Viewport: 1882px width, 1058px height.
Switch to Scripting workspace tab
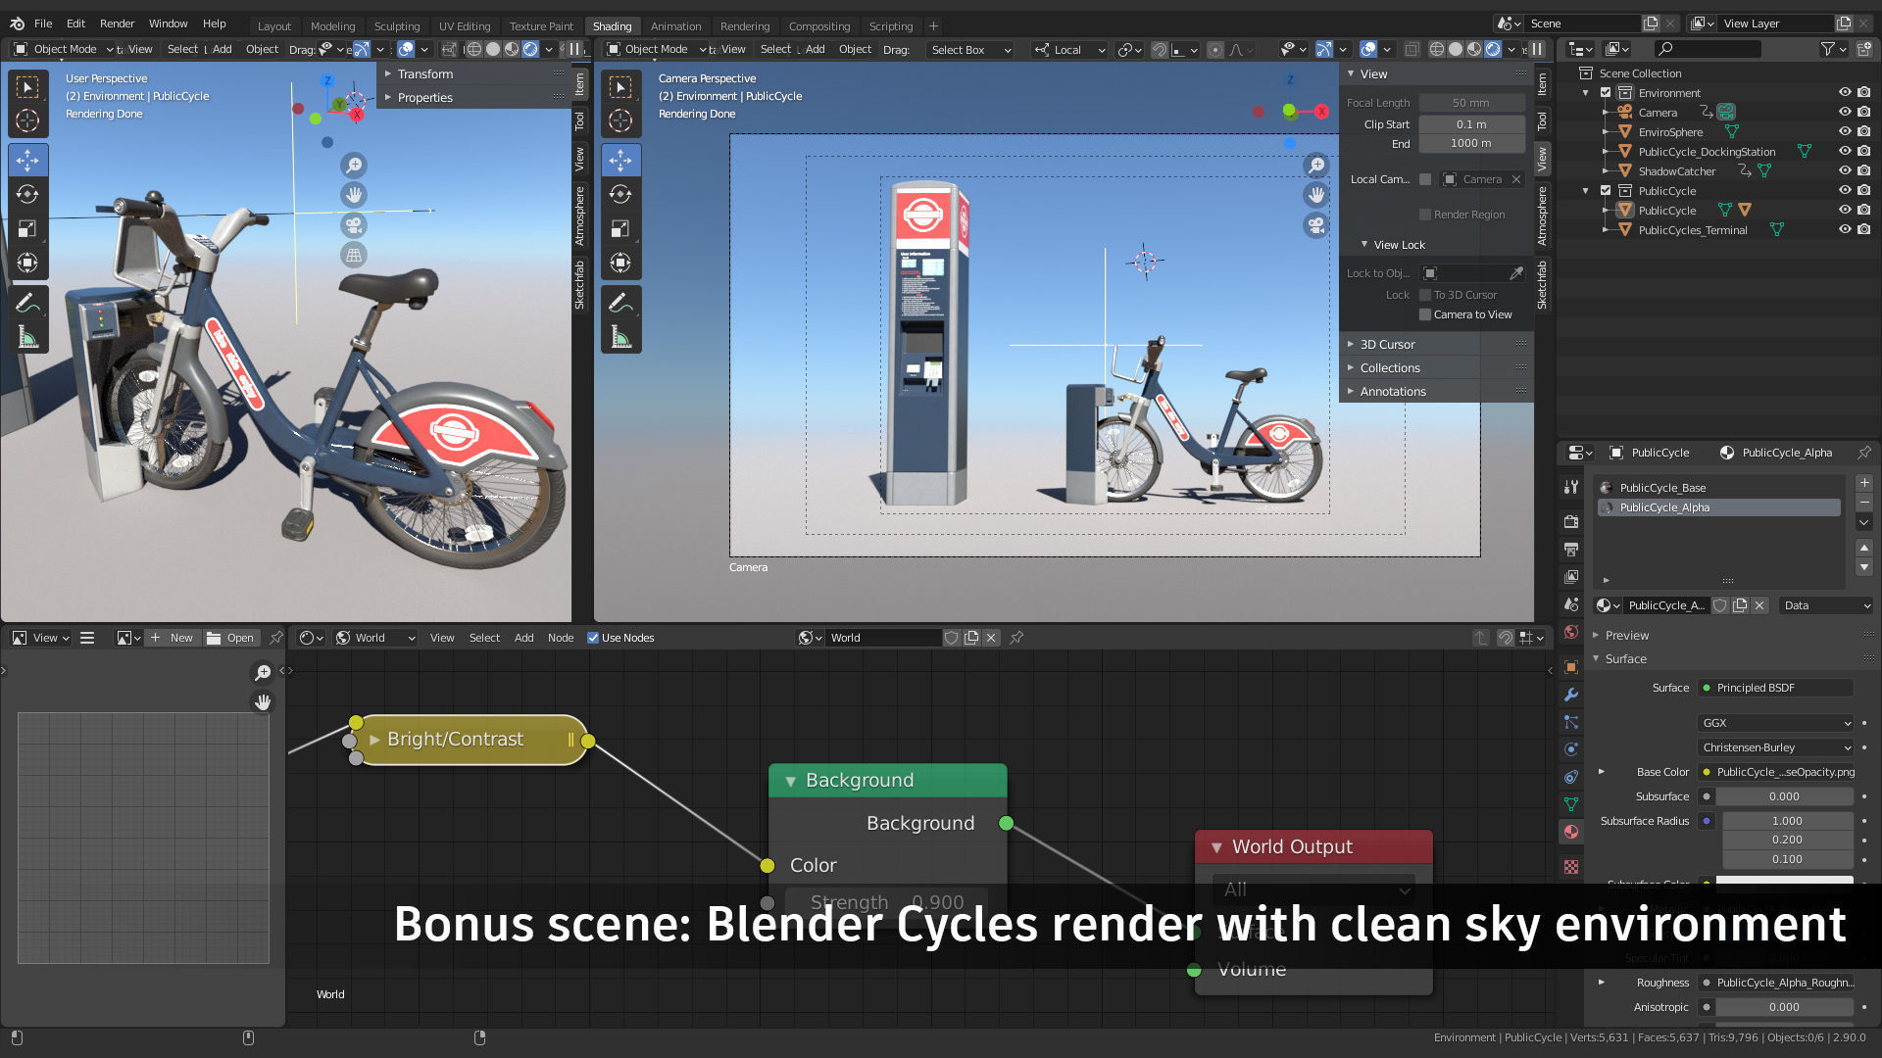890,26
